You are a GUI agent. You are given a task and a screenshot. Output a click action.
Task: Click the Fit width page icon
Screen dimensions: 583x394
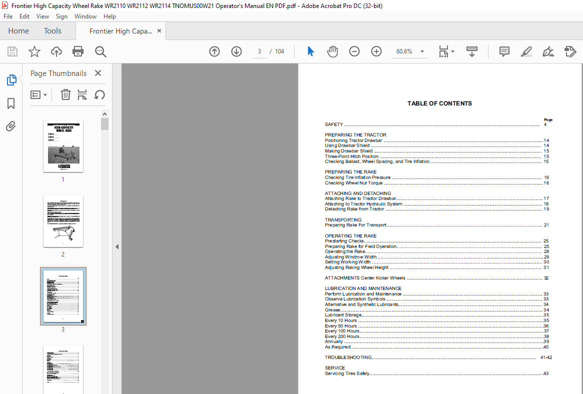[x=443, y=51]
